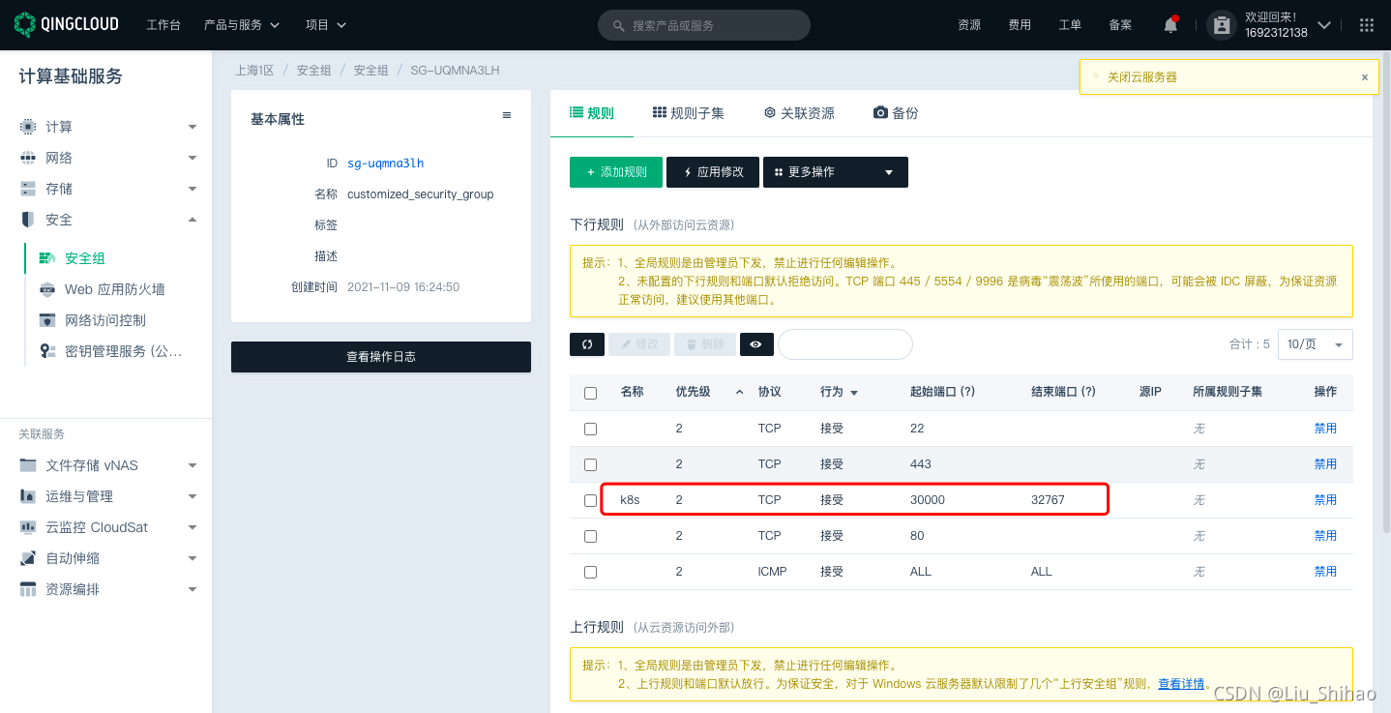The height and width of the screenshot is (713, 1391).
Task: Open the 更多操作 dropdown
Action: 836,171
